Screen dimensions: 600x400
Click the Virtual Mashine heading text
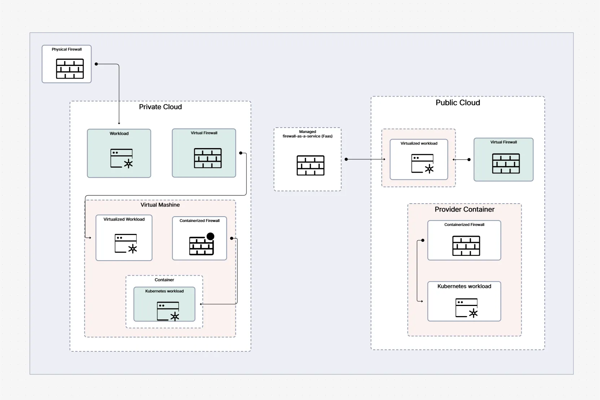160,205
